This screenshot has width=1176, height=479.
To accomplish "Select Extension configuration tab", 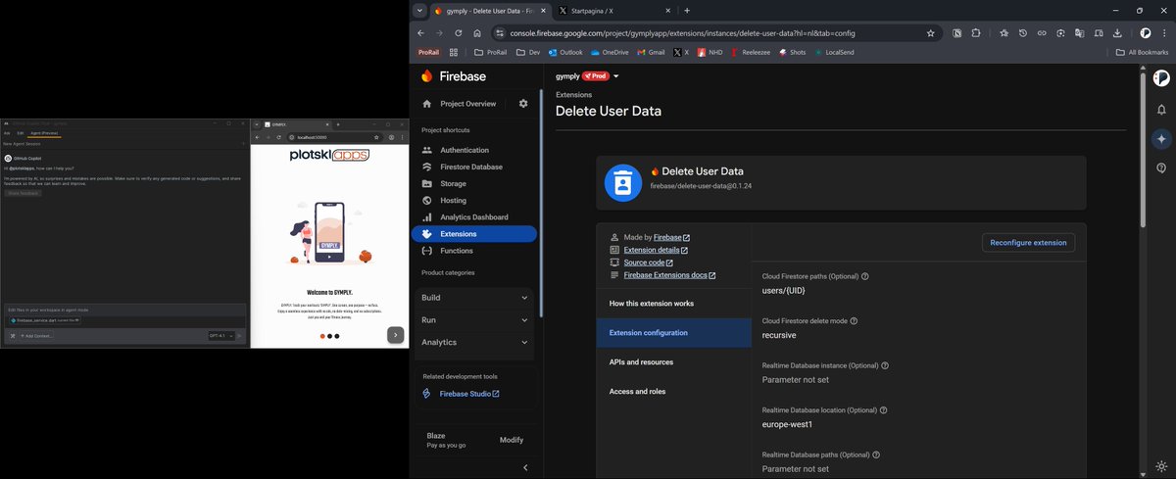I will (x=674, y=333).
